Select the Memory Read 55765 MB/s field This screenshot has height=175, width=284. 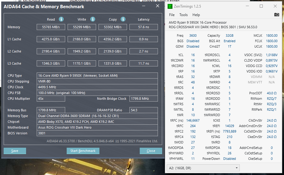(x=51, y=27)
